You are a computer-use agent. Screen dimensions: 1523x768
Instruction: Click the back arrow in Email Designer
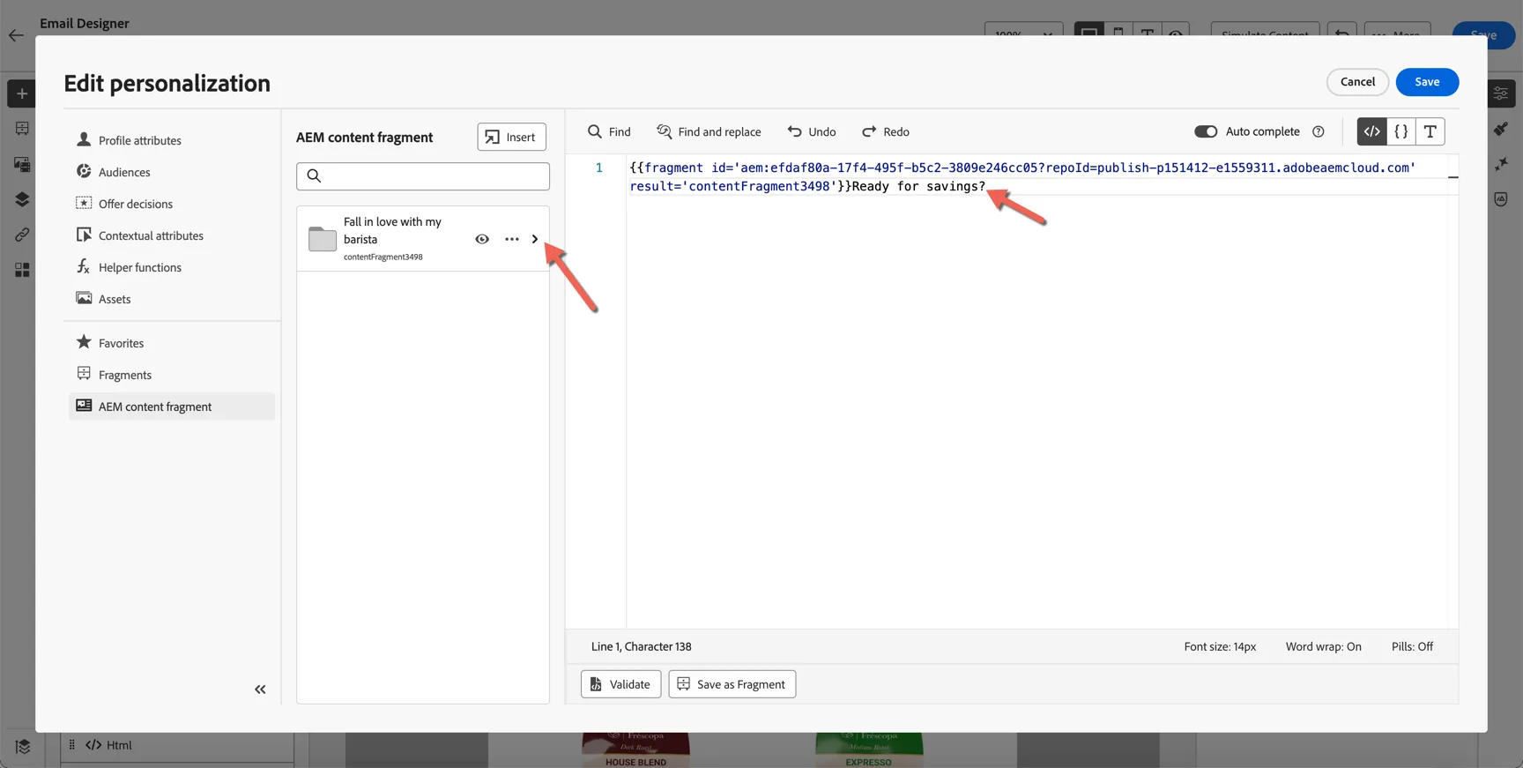16,35
